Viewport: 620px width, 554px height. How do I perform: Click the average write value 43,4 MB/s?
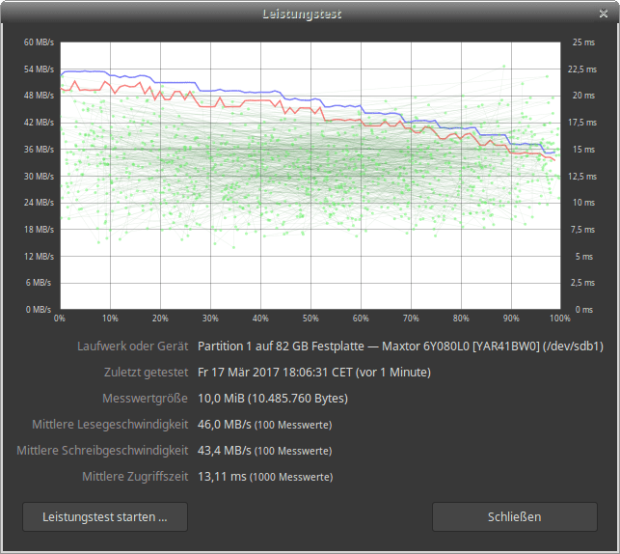tap(225, 451)
